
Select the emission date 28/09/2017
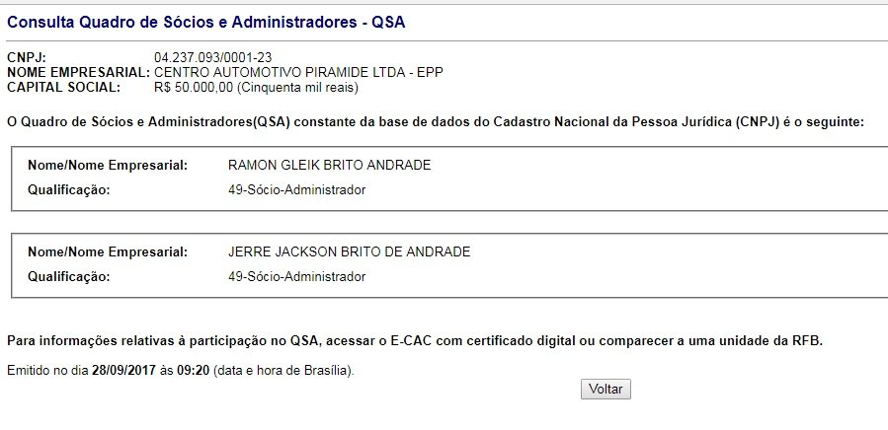click(x=123, y=371)
